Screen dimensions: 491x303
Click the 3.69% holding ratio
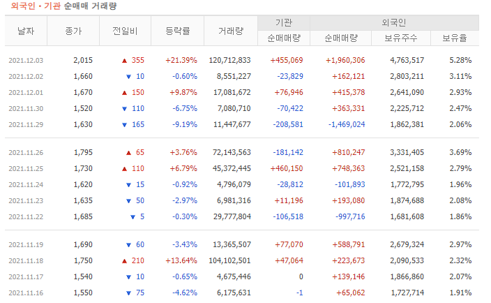(460, 152)
